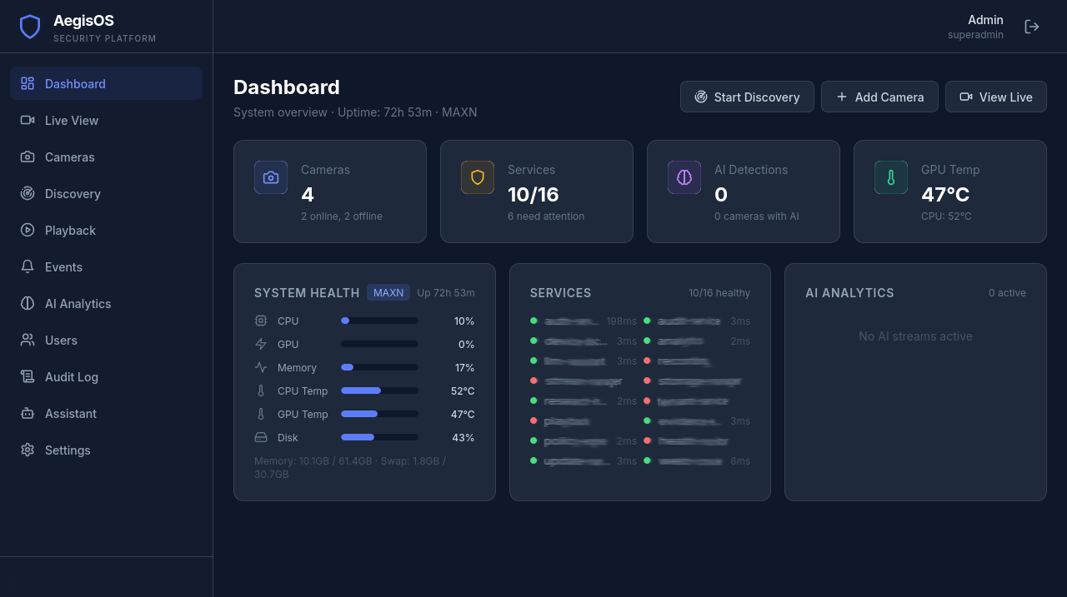This screenshot has height=597, width=1067.
Task: Select Dashboard in the navigation menu
Action: click(x=75, y=83)
